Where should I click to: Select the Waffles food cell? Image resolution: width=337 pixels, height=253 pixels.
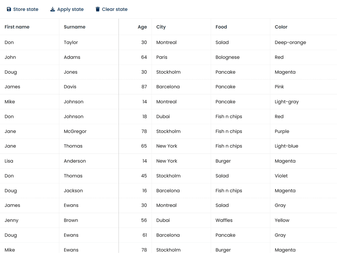click(224, 220)
